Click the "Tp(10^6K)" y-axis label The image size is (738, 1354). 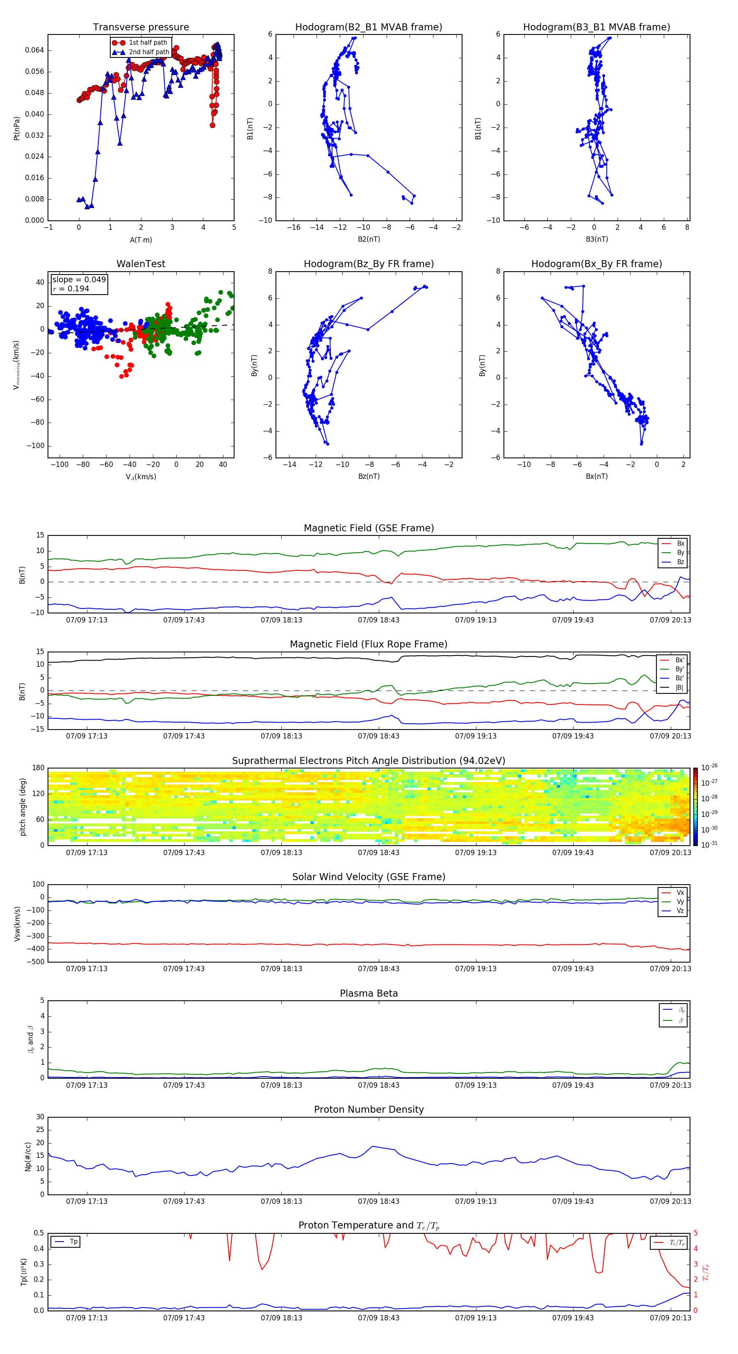point(24,1272)
